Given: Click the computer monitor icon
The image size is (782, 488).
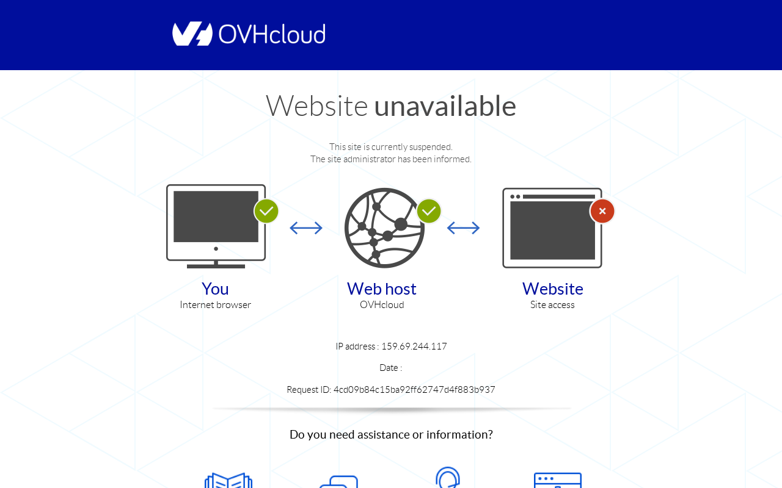Looking at the screenshot, I should click(x=216, y=226).
